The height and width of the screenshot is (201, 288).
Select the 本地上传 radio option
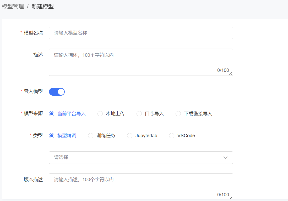point(100,114)
